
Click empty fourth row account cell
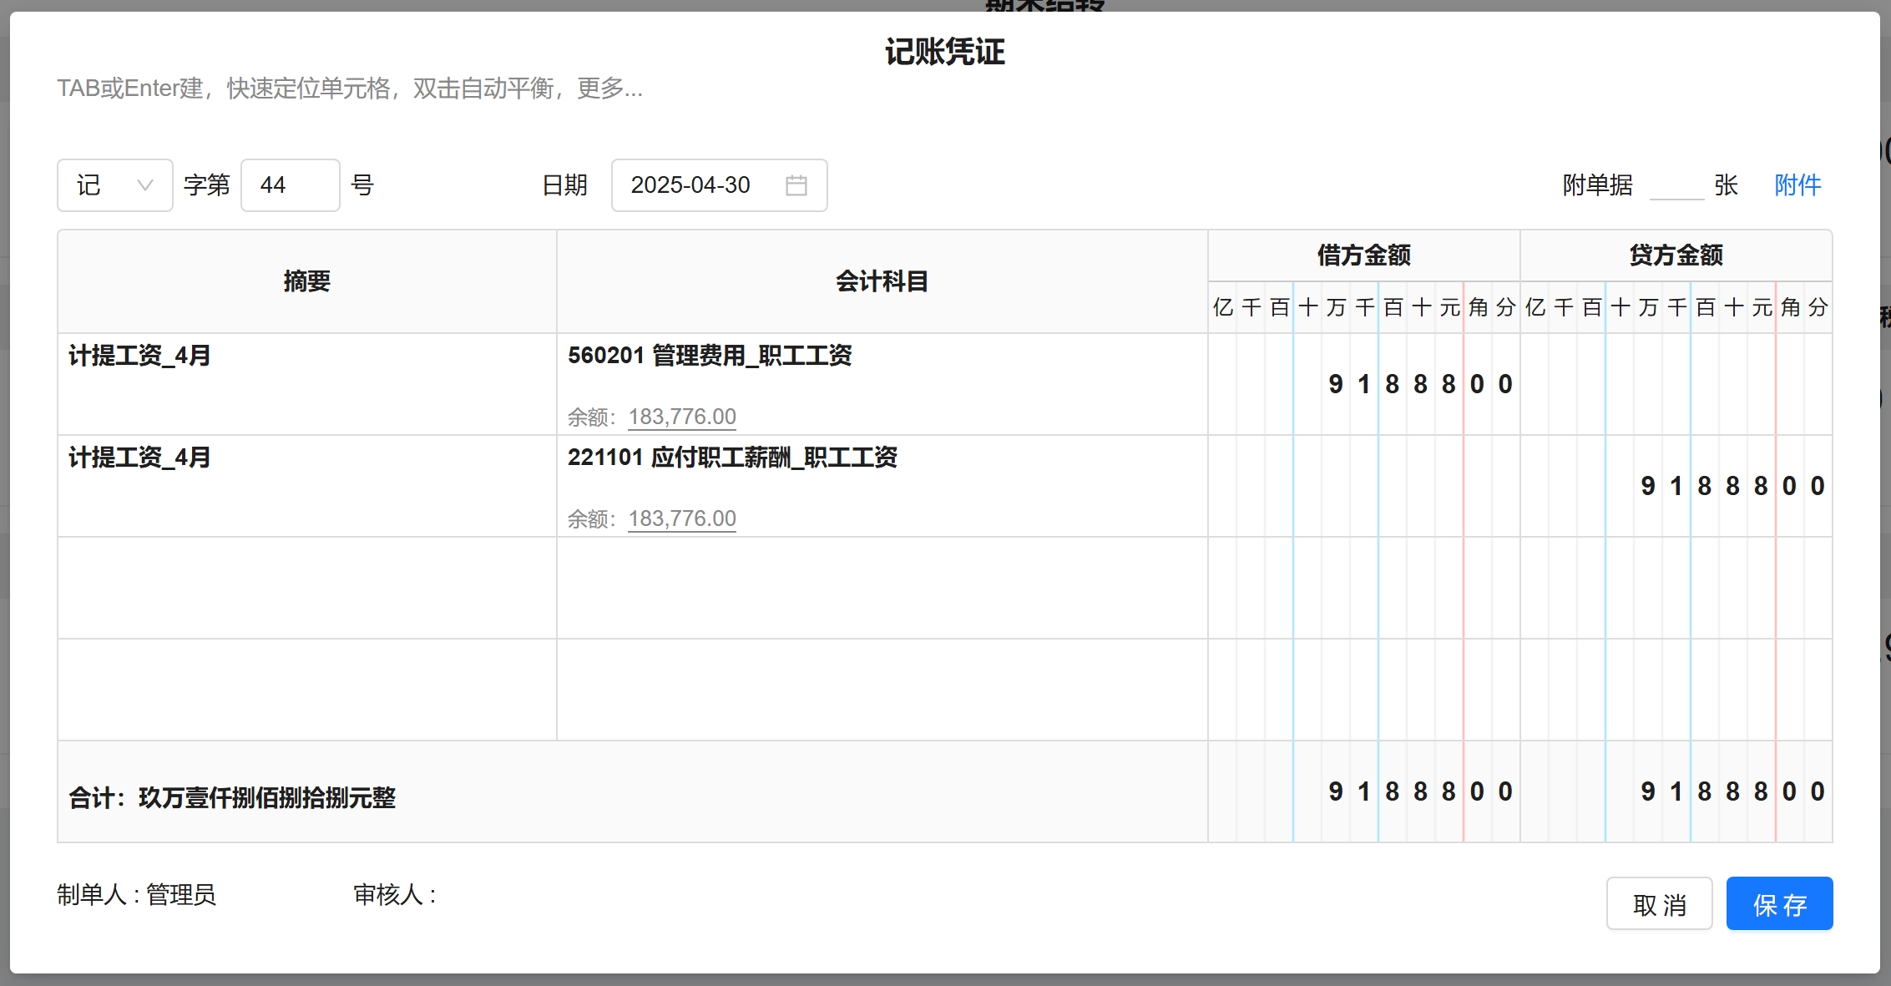[881, 690]
